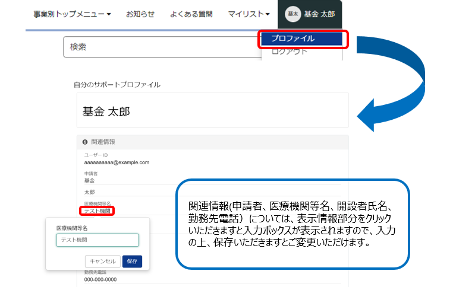Click the 勤務先電話 number 000-000-0000
Image resolution: width=453 pixels, height=287 pixels.
pyautogui.click(x=100, y=279)
